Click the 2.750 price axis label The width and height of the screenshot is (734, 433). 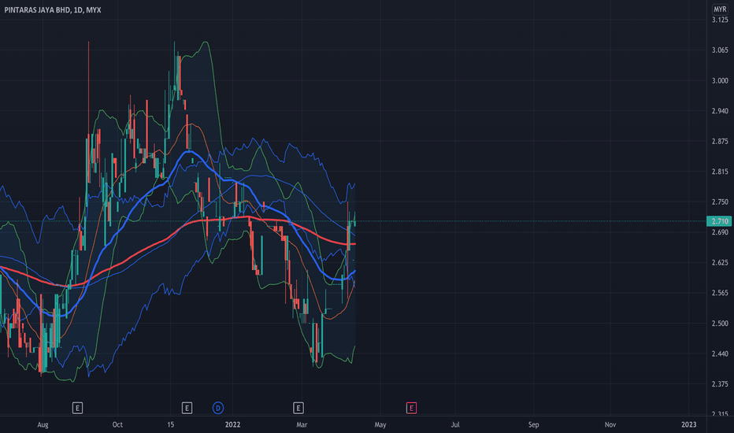[720, 202]
